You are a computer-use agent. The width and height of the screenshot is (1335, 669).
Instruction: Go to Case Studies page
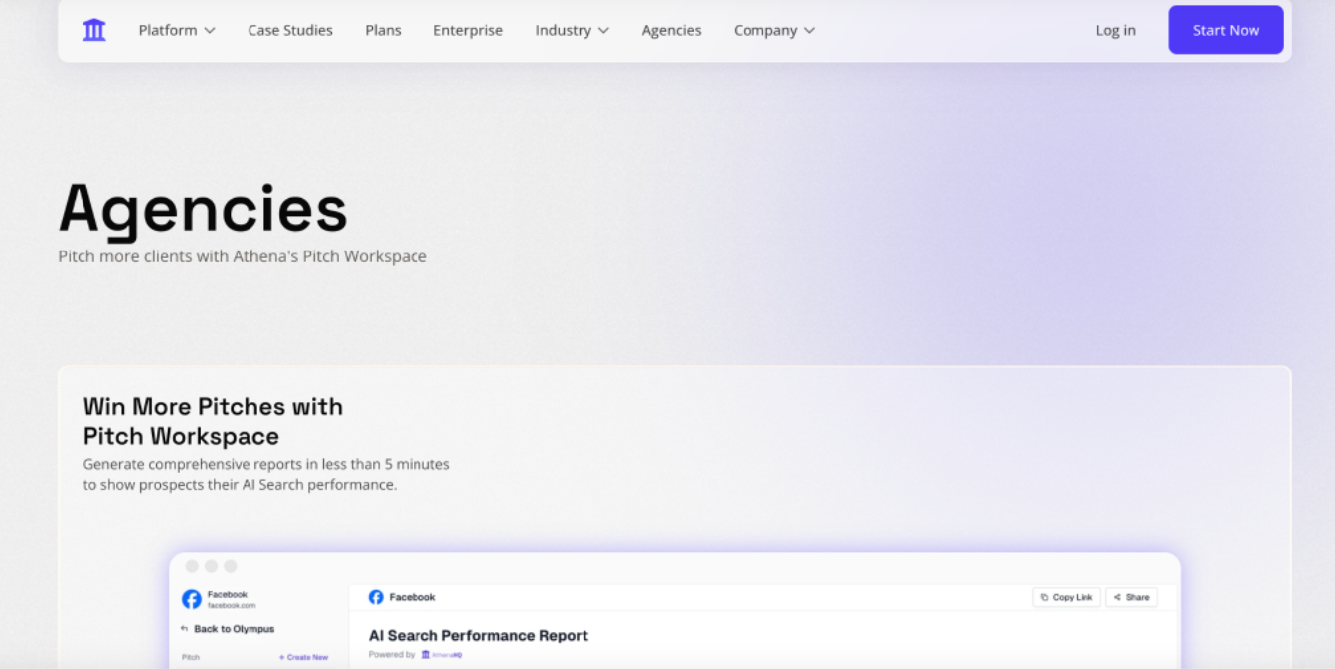point(290,30)
